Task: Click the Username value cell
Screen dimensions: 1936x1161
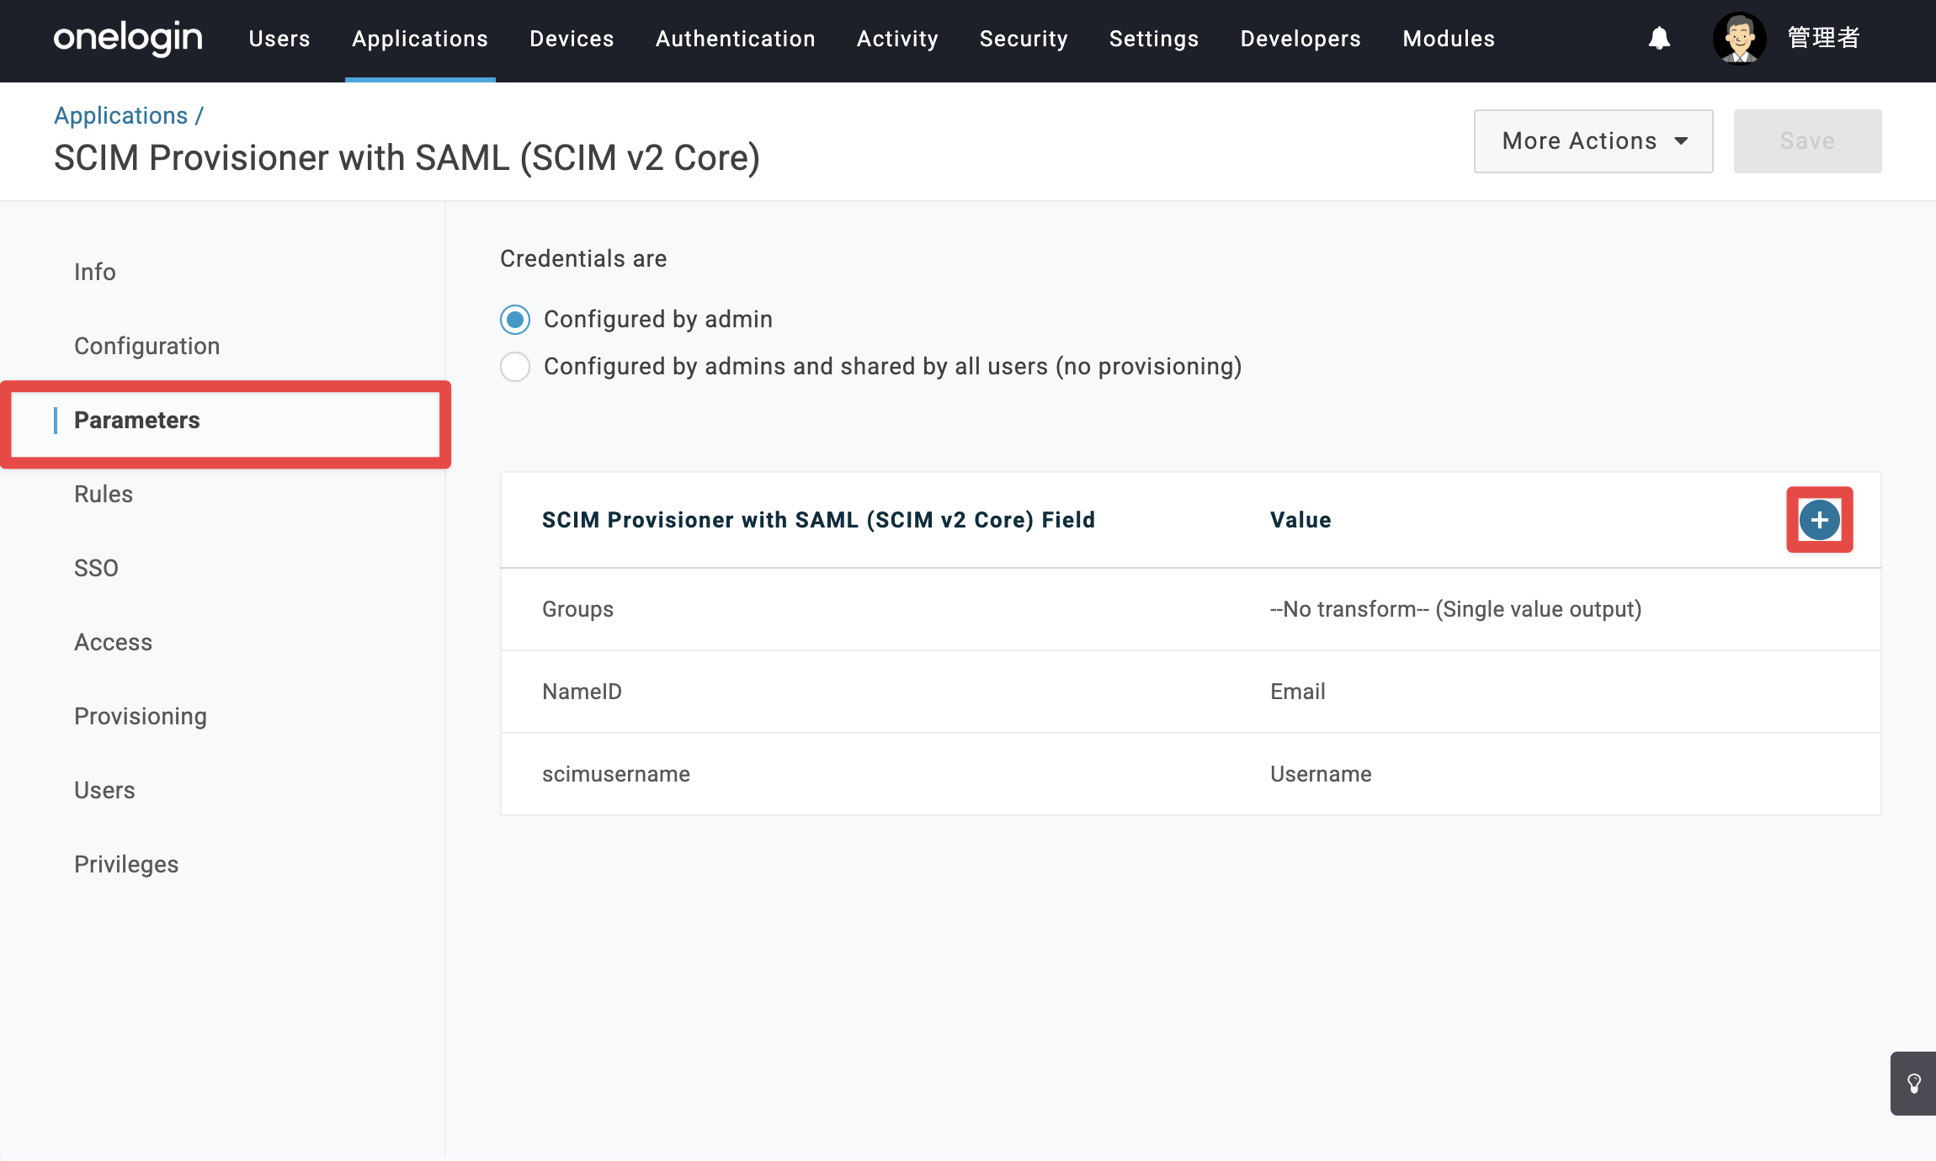Action: coord(1321,774)
